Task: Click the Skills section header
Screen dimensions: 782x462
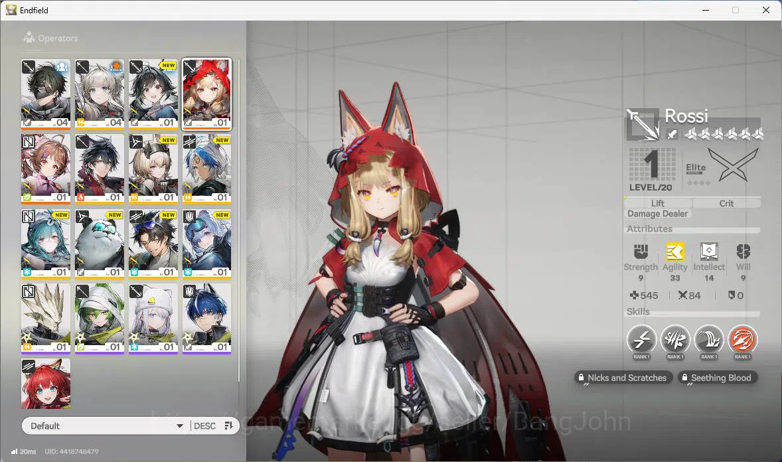Action: [638, 311]
